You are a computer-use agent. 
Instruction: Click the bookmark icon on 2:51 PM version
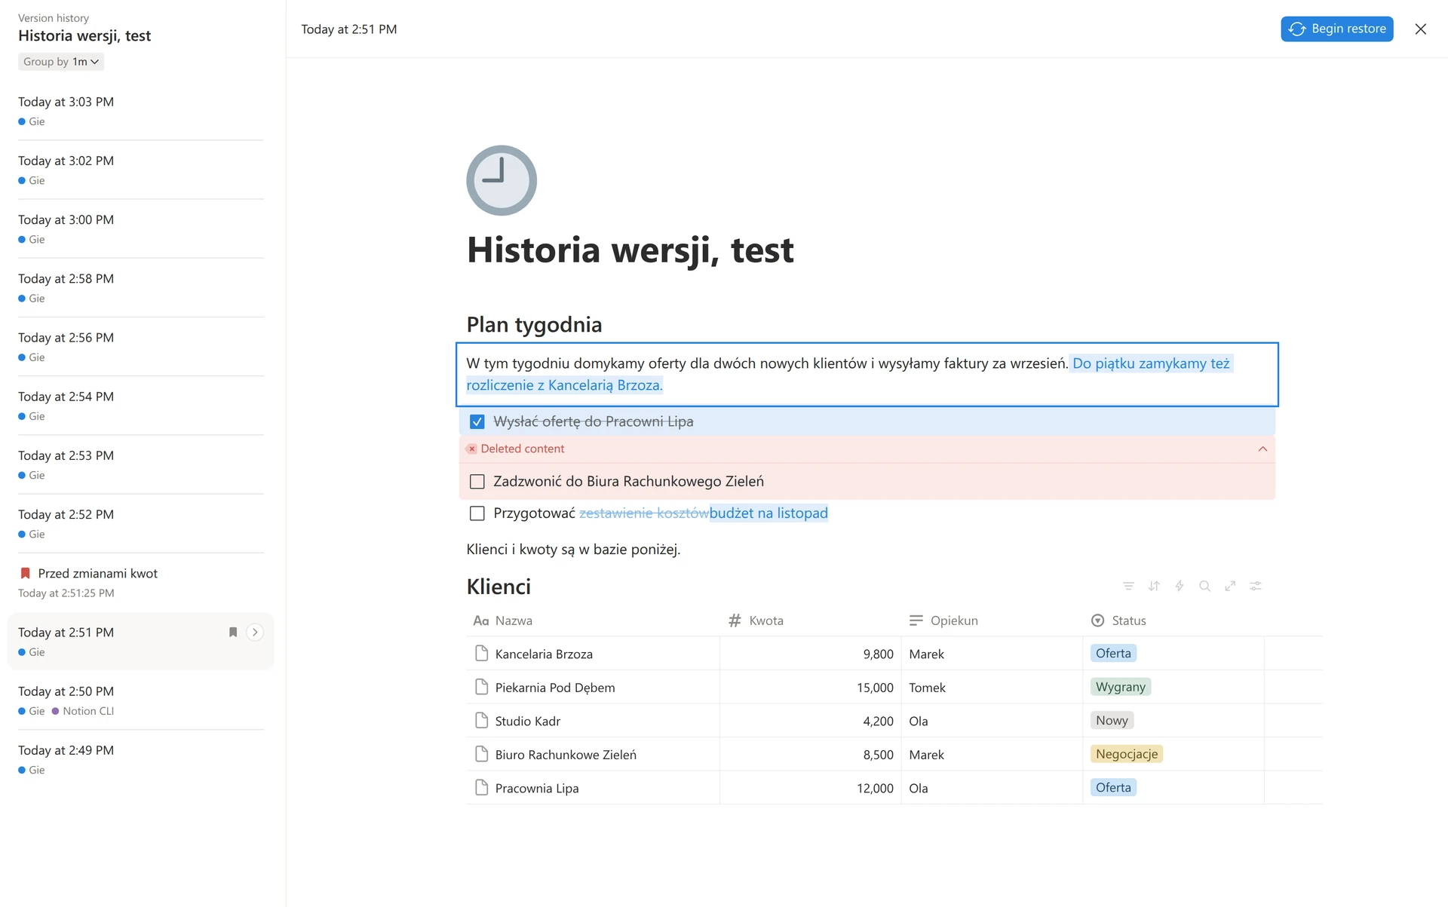(x=233, y=633)
